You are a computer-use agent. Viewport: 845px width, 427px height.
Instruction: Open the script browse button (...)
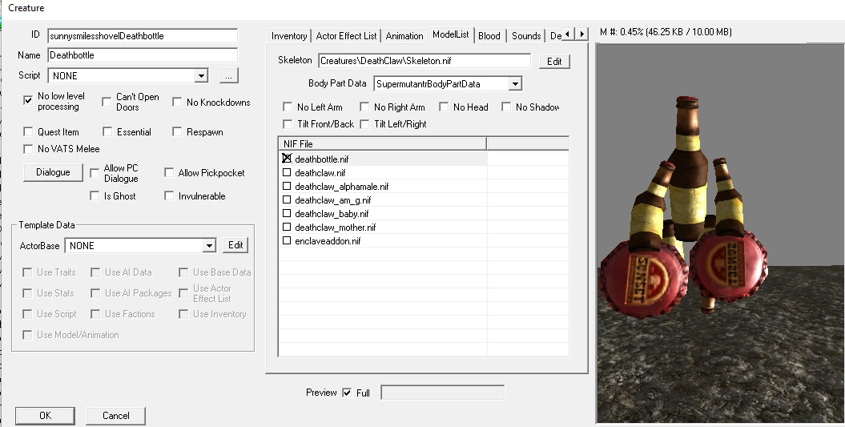[228, 75]
